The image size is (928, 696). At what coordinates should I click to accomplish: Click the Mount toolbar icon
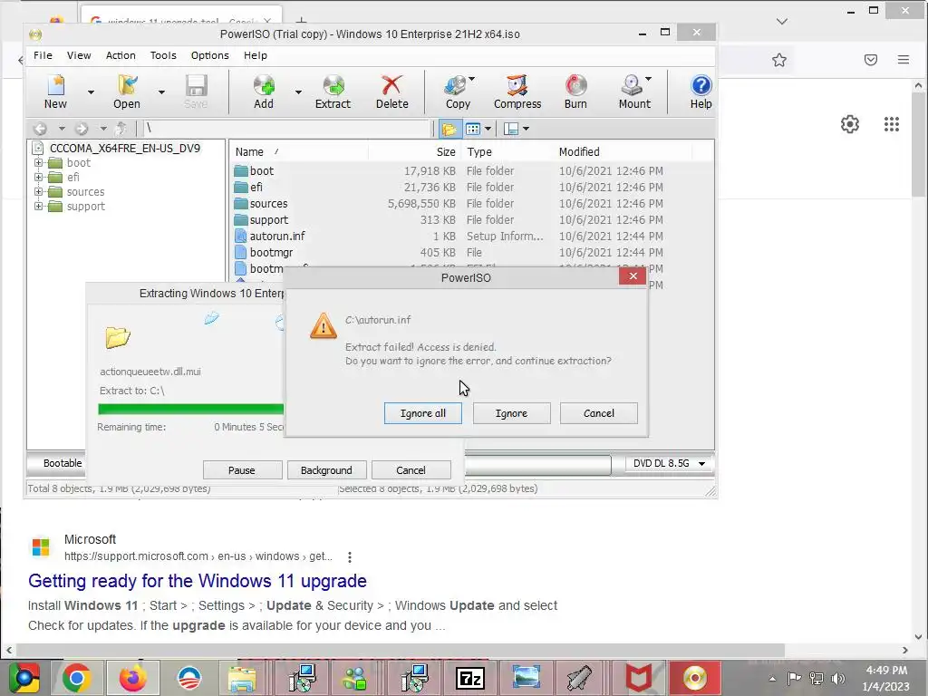click(633, 92)
